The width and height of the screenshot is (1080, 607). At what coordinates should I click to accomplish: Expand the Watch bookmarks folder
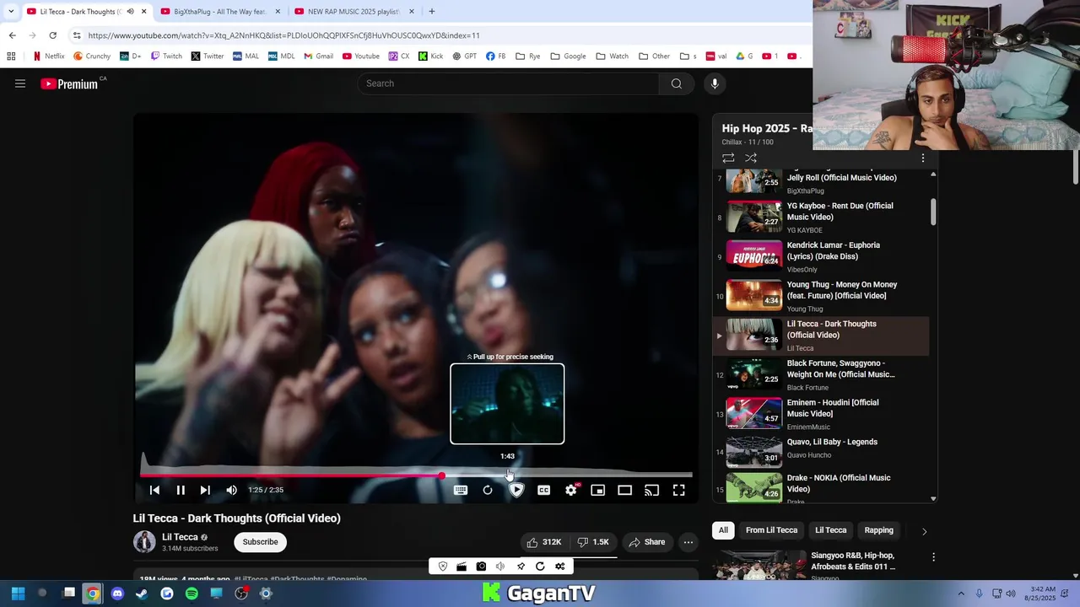point(613,56)
